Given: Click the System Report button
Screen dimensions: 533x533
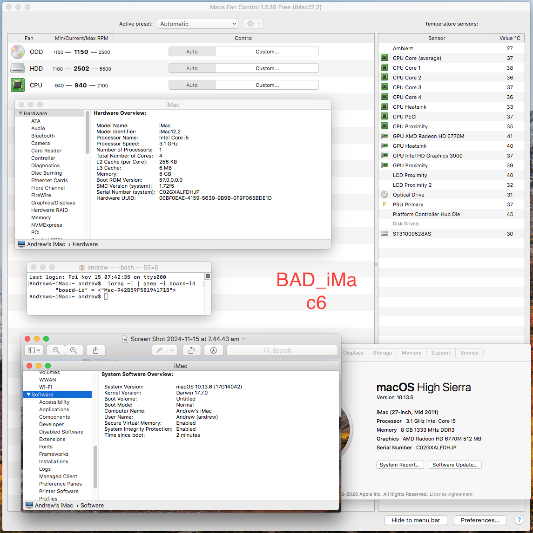Looking at the screenshot, I should [400, 465].
